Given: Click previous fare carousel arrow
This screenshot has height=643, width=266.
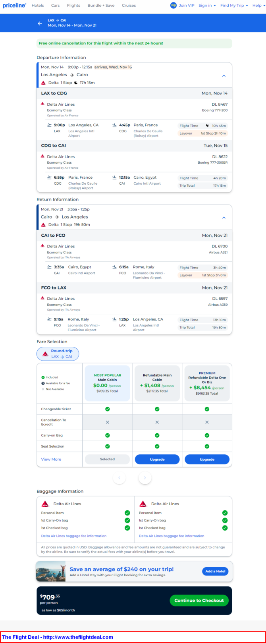Looking at the screenshot, I should click(x=120, y=477).
